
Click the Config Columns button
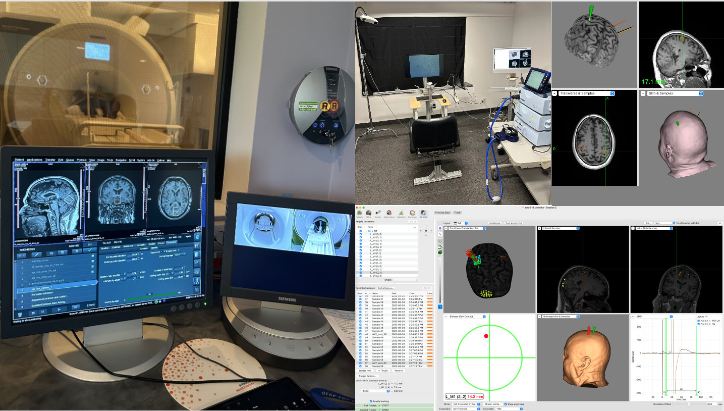(x=385, y=288)
